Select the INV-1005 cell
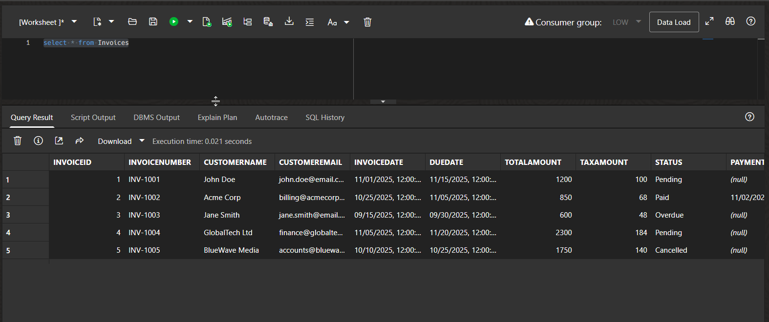 [162, 250]
